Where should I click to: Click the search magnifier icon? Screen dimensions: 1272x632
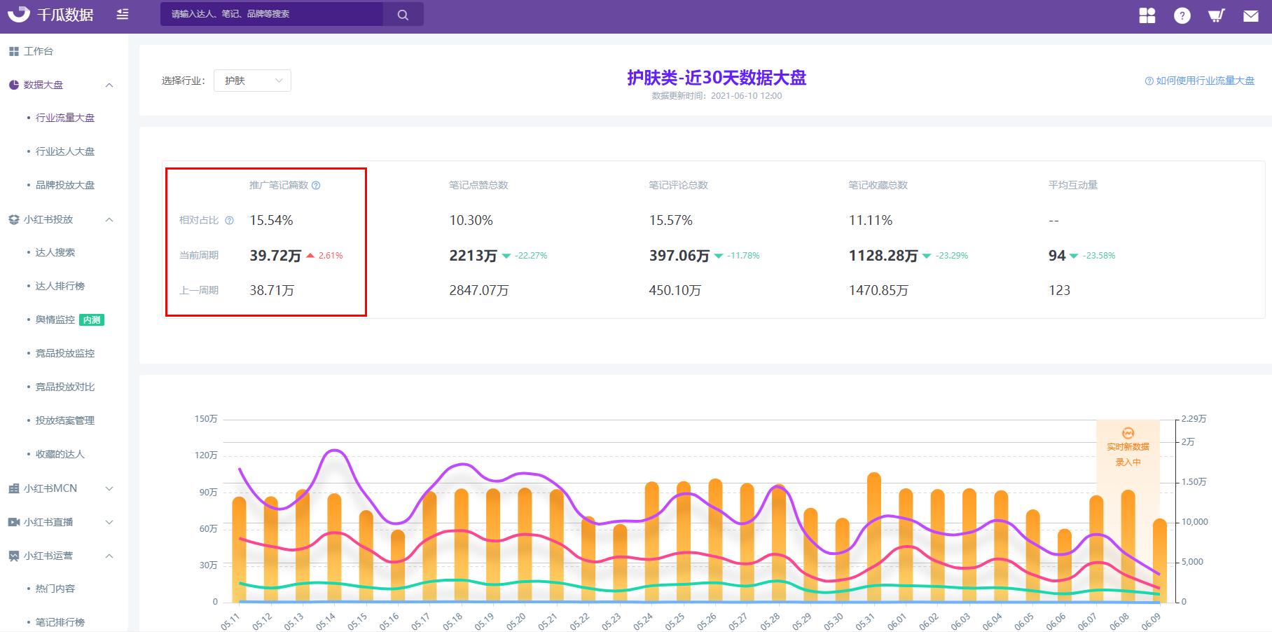click(403, 14)
